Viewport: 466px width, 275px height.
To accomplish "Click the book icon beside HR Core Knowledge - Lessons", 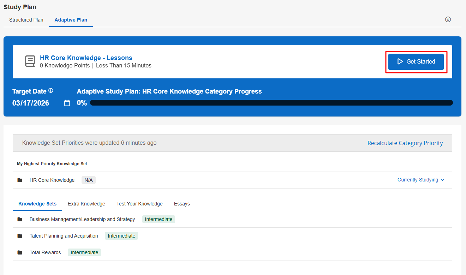I will [30, 61].
